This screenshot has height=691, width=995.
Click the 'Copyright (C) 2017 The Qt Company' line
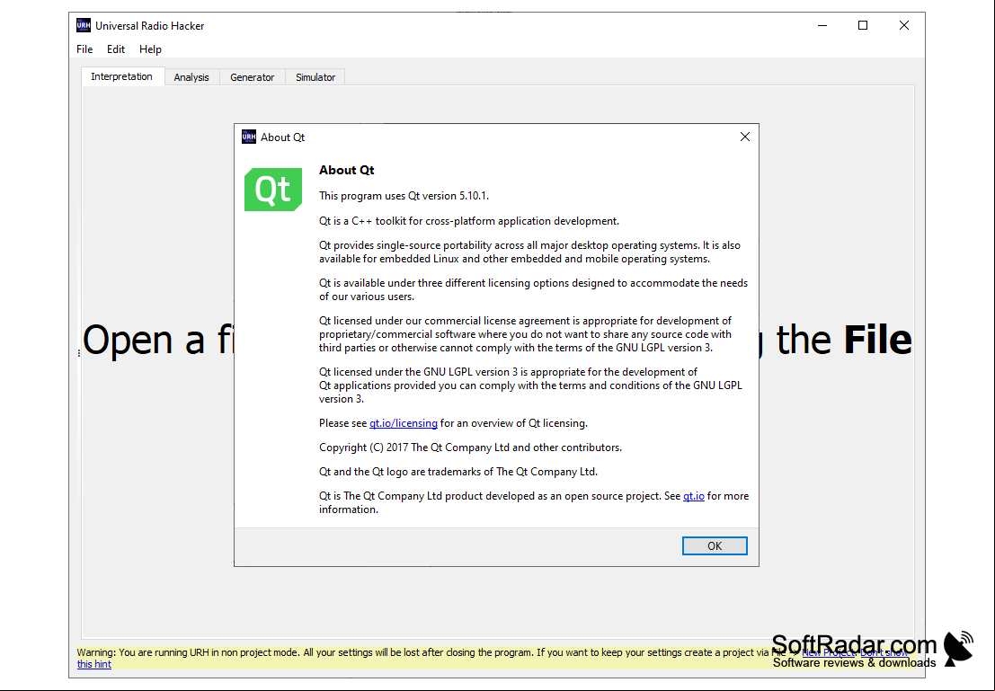[470, 447]
